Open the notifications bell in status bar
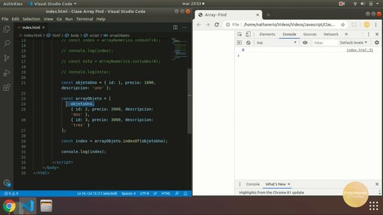This screenshot has height=215, width=383. pos(186,193)
